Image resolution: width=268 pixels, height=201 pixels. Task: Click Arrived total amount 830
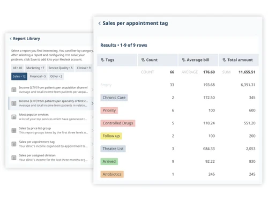252,161
